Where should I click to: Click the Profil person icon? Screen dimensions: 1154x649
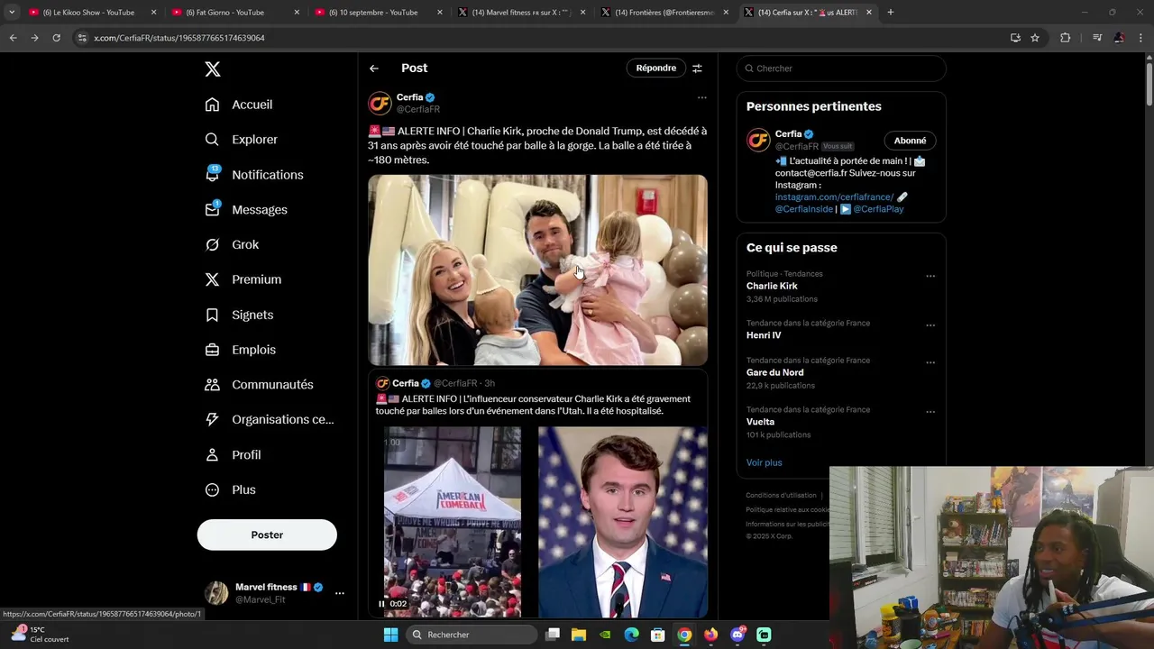click(x=212, y=455)
